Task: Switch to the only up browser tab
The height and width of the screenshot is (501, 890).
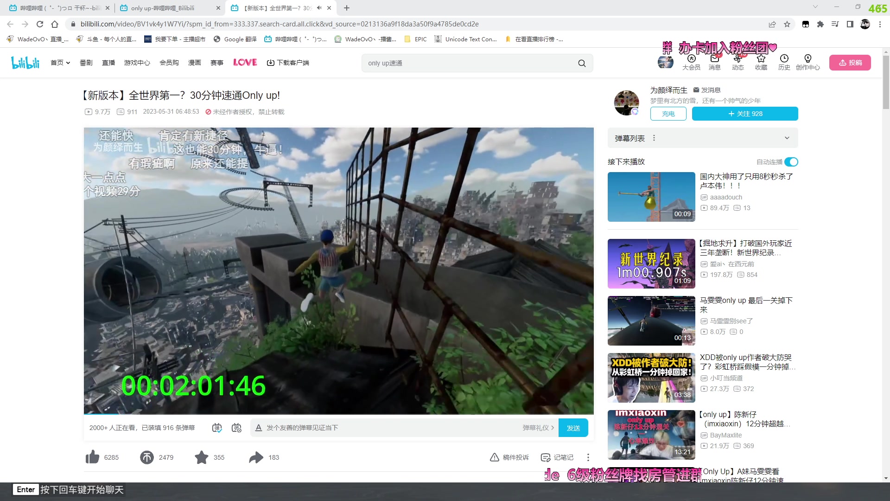Action: coord(163,8)
